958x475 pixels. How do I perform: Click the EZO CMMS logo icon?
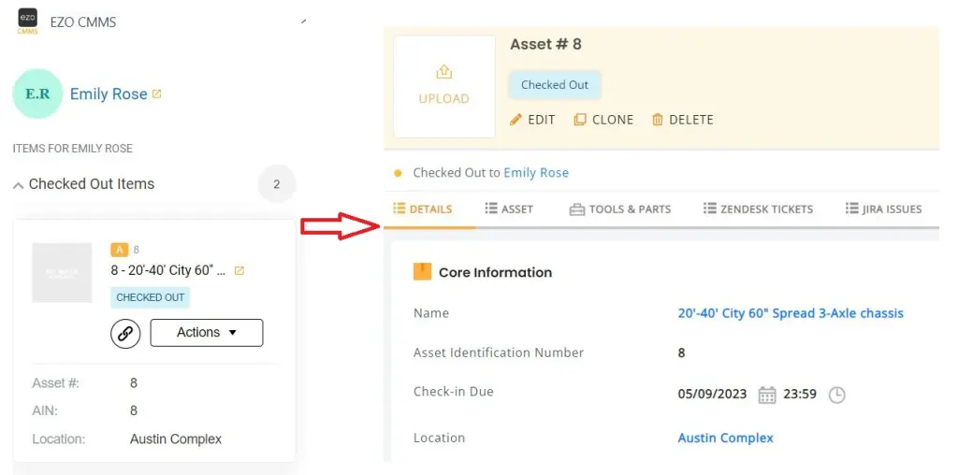(x=27, y=22)
